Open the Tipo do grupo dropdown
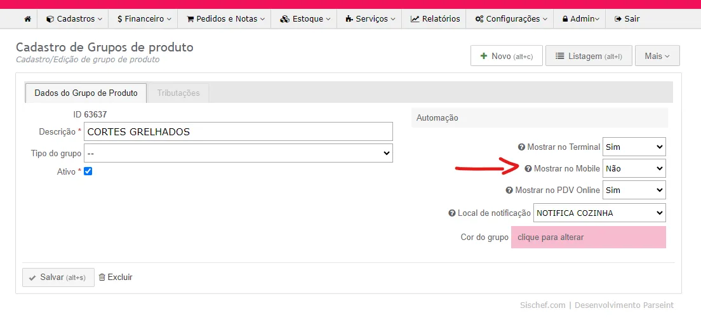Viewport: 701px width, 327px height. tap(238, 153)
